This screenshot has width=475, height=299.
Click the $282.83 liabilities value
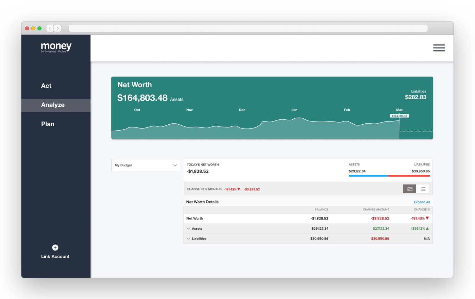(415, 97)
